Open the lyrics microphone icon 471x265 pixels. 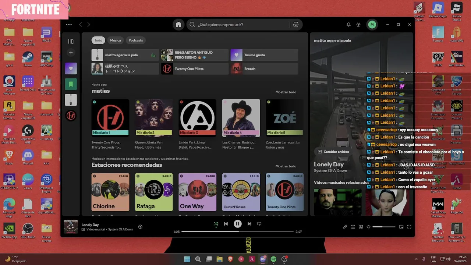point(345,227)
